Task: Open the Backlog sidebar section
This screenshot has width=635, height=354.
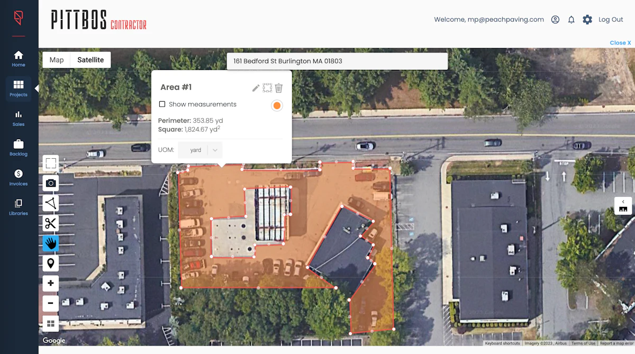Action: click(19, 148)
